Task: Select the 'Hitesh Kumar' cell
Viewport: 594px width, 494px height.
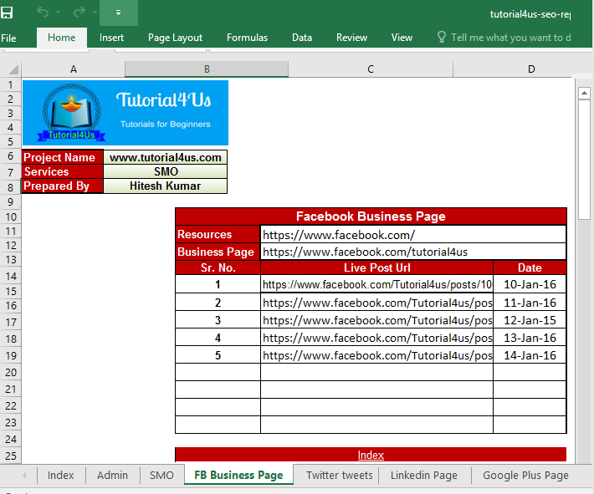Action: click(166, 186)
